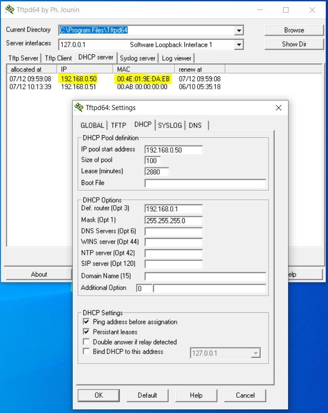Screen dimensions: 328x413
Task: Click the 'renew at' column header
Action: pyautogui.click(x=200, y=69)
